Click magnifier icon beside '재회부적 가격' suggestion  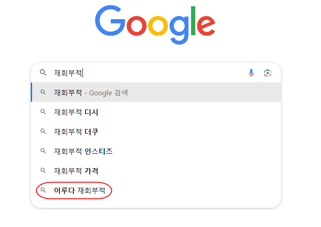[43, 171]
